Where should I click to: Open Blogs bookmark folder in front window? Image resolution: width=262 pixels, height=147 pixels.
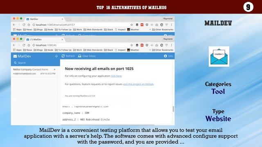click(38, 50)
